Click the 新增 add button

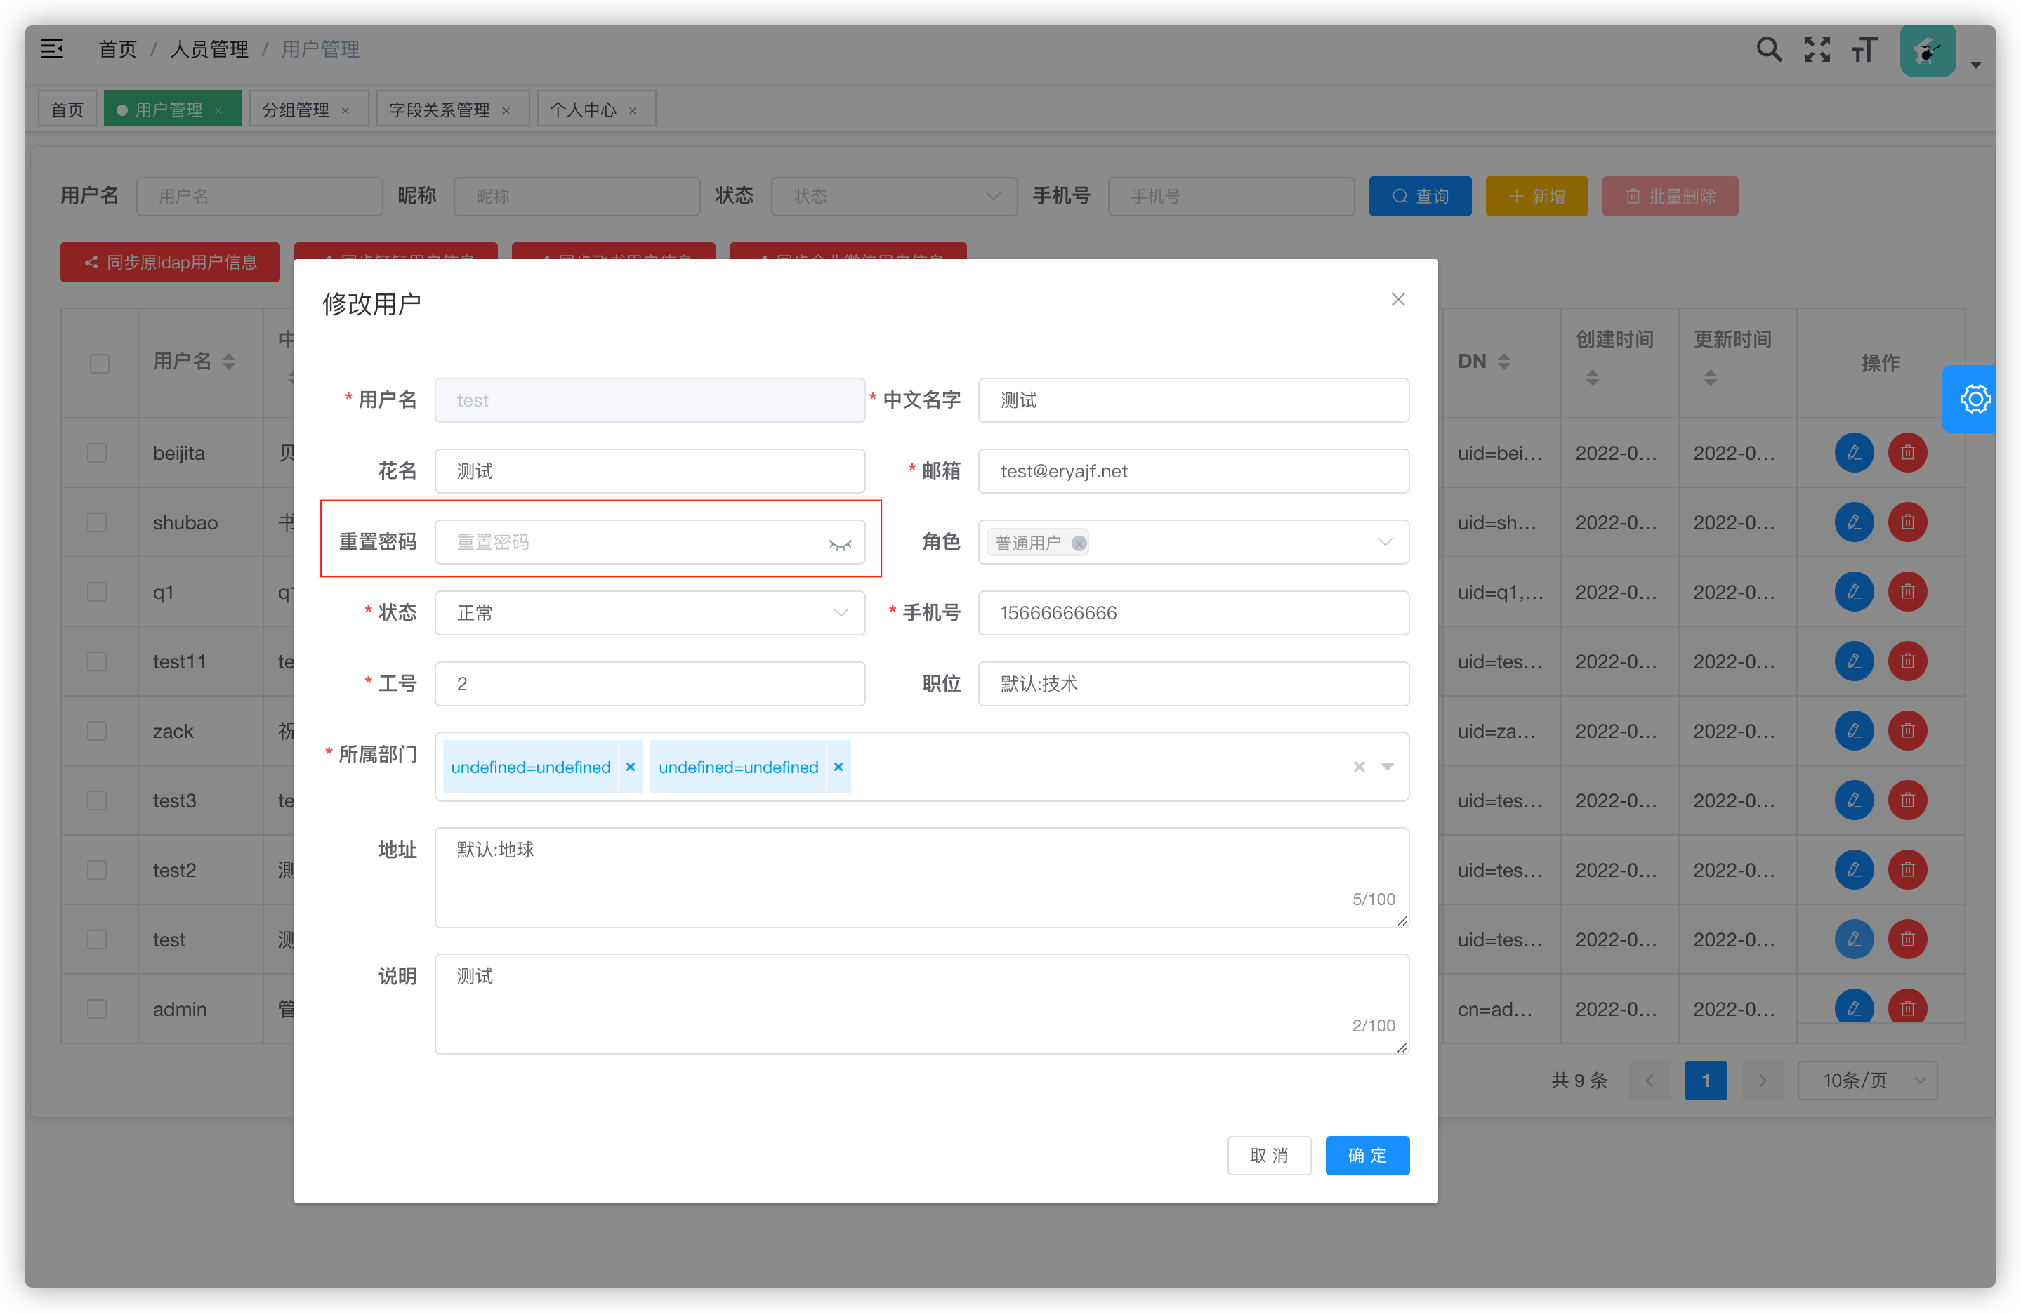pyautogui.click(x=1536, y=196)
